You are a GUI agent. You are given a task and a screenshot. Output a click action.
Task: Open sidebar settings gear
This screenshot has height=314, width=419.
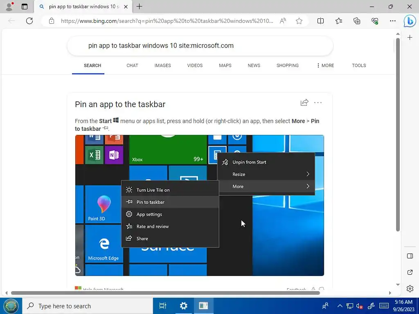click(410, 289)
